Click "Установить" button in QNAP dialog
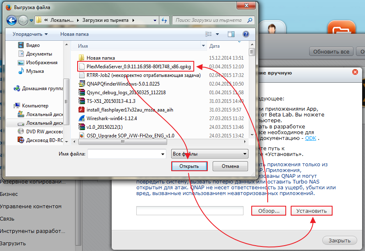 [x=312, y=211]
